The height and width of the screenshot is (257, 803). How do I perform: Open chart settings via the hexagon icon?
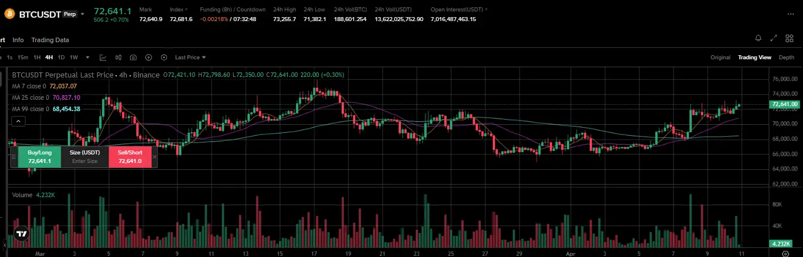pos(164,58)
